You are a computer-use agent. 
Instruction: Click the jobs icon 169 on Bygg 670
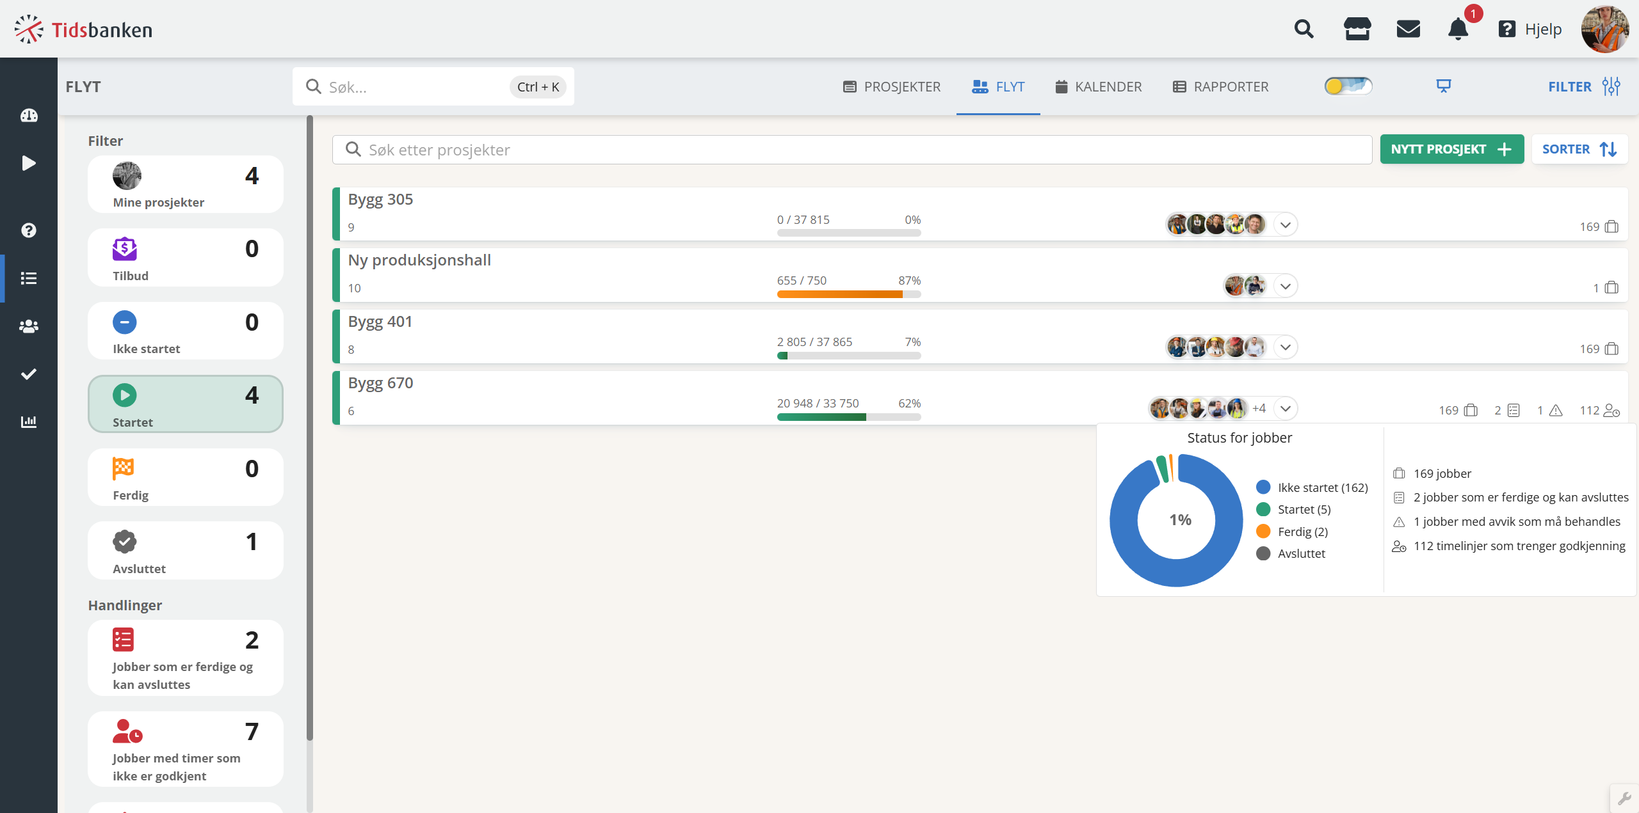coord(1471,411)
